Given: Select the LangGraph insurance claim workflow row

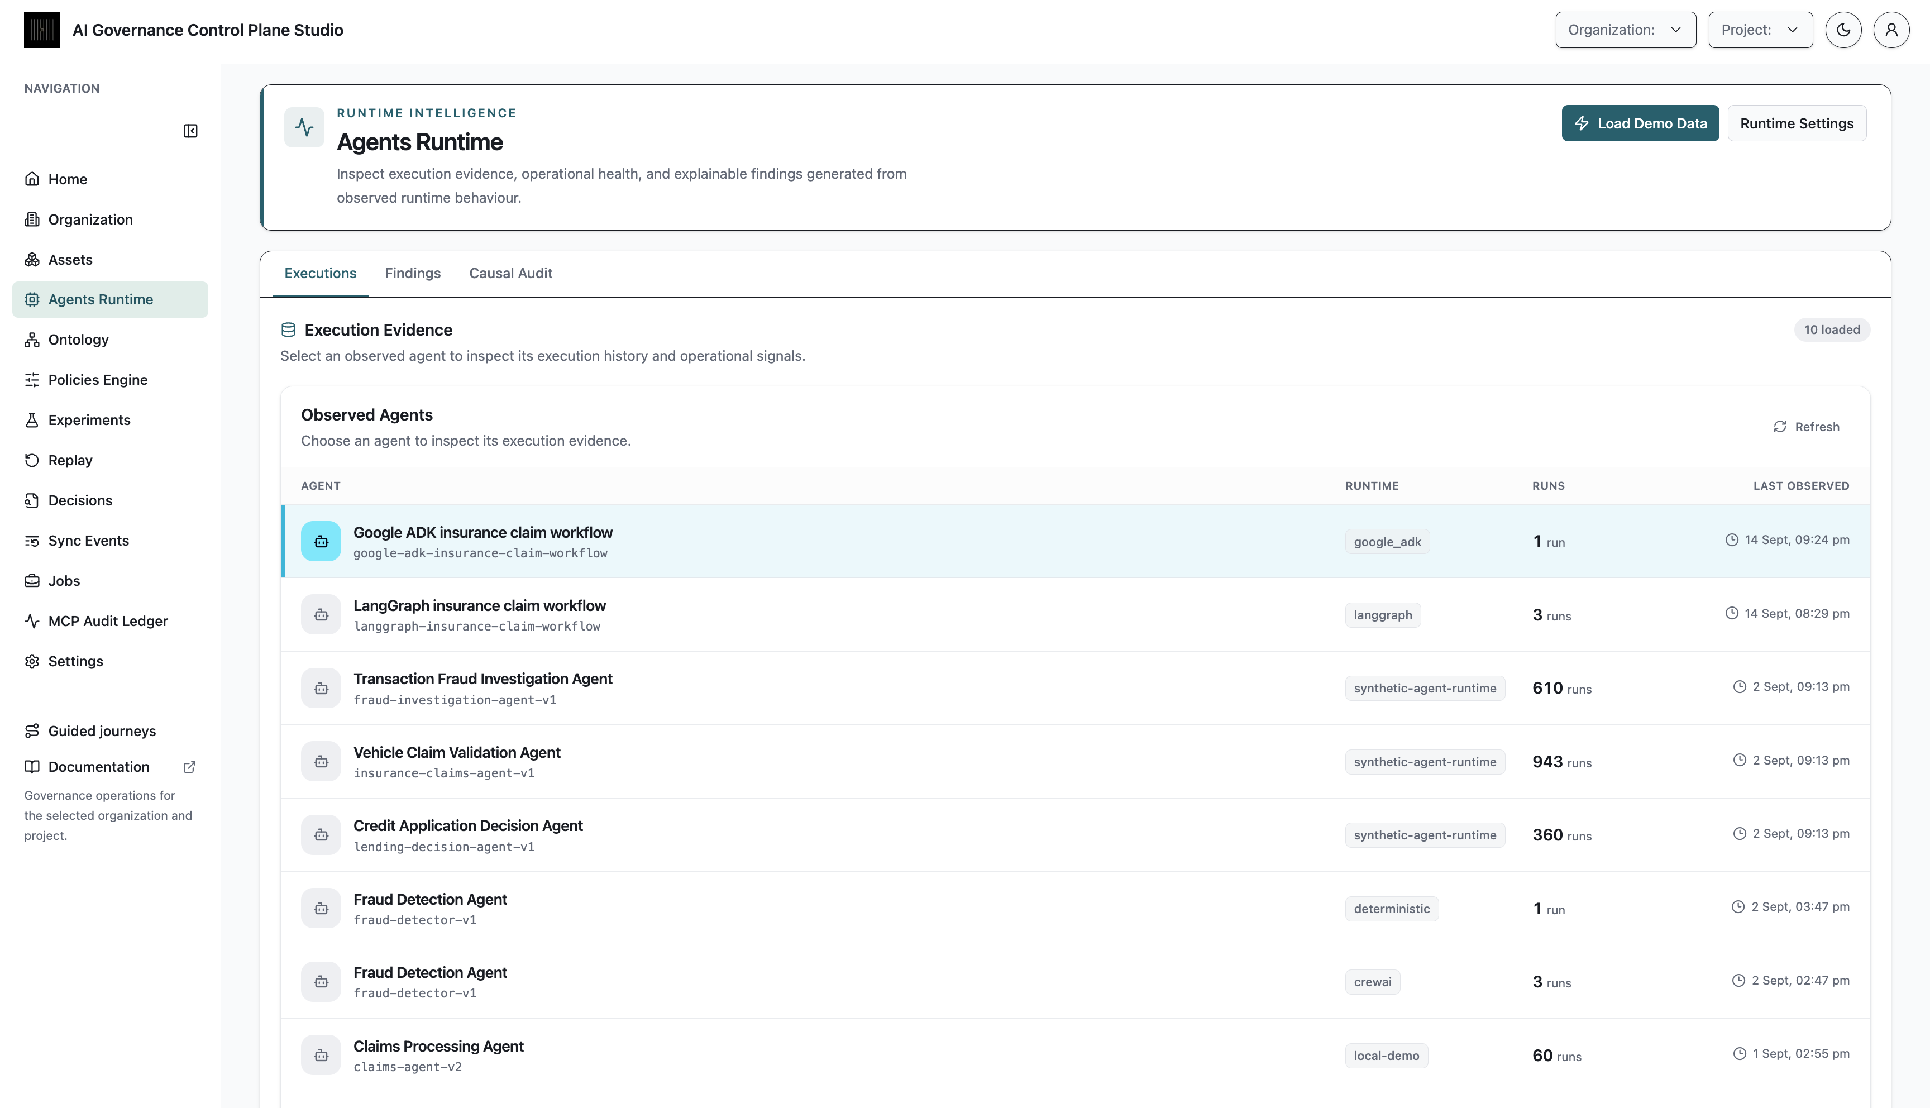Looking at the screenshot, I should 1075,615.
